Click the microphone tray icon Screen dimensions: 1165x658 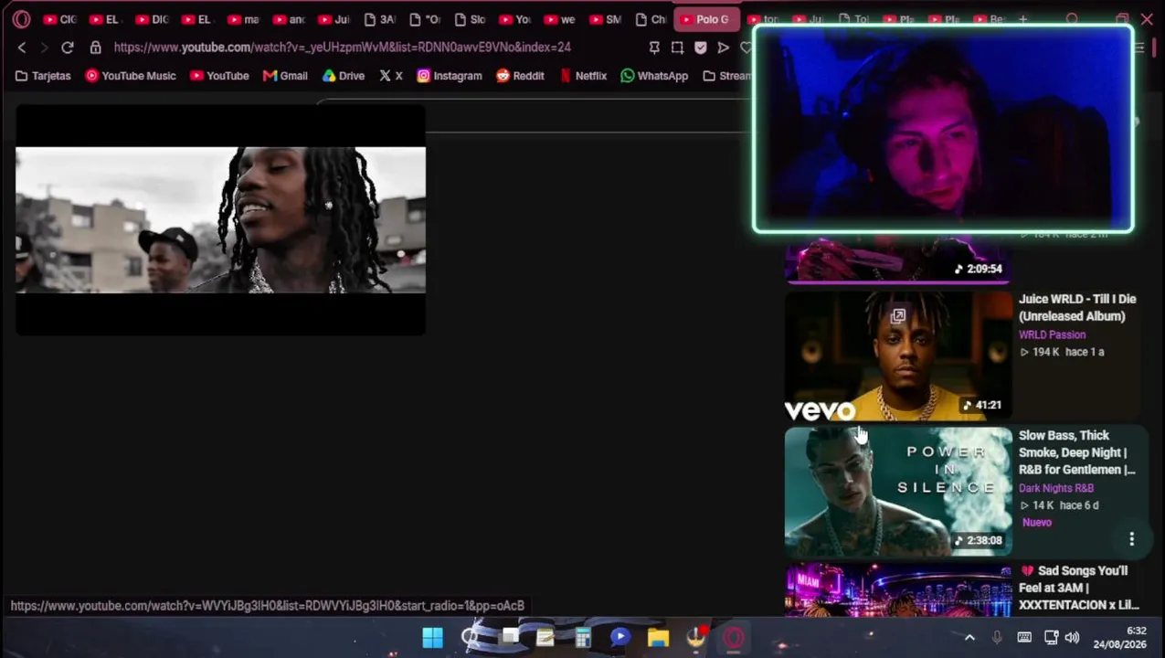coord(997,637)
